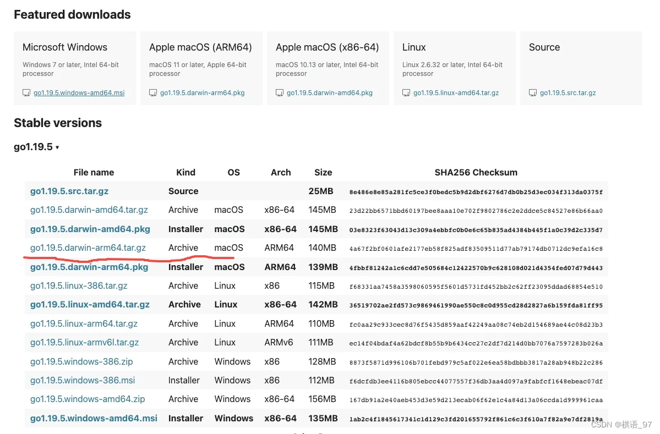Download go1.19.5.darwin-arm64.pkg installer from table
660x434 pixels.
(89, 267)
